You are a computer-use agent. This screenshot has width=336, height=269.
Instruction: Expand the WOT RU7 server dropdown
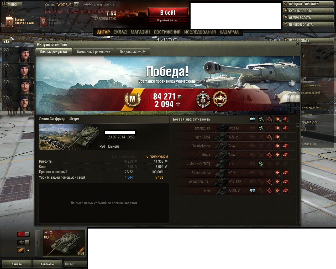[x=76, y=4]
